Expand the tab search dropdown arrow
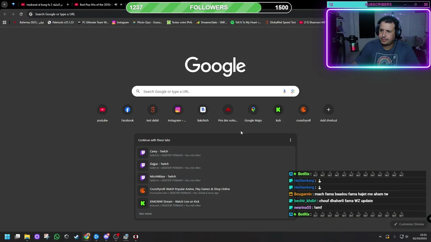431x242 pixels. click(4, 5)
